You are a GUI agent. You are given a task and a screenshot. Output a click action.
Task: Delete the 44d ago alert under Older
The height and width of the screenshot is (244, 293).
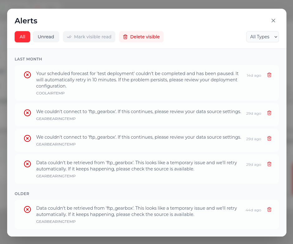point(269,209)
